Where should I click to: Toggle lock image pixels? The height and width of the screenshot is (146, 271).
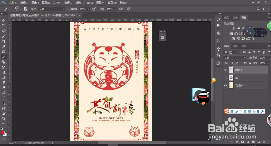[236, 63]
